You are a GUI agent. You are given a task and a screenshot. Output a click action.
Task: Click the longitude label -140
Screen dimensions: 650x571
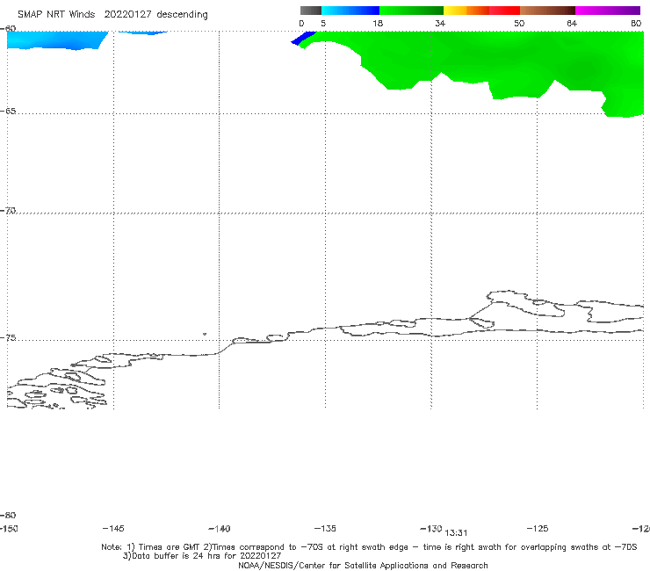point(220,529)
